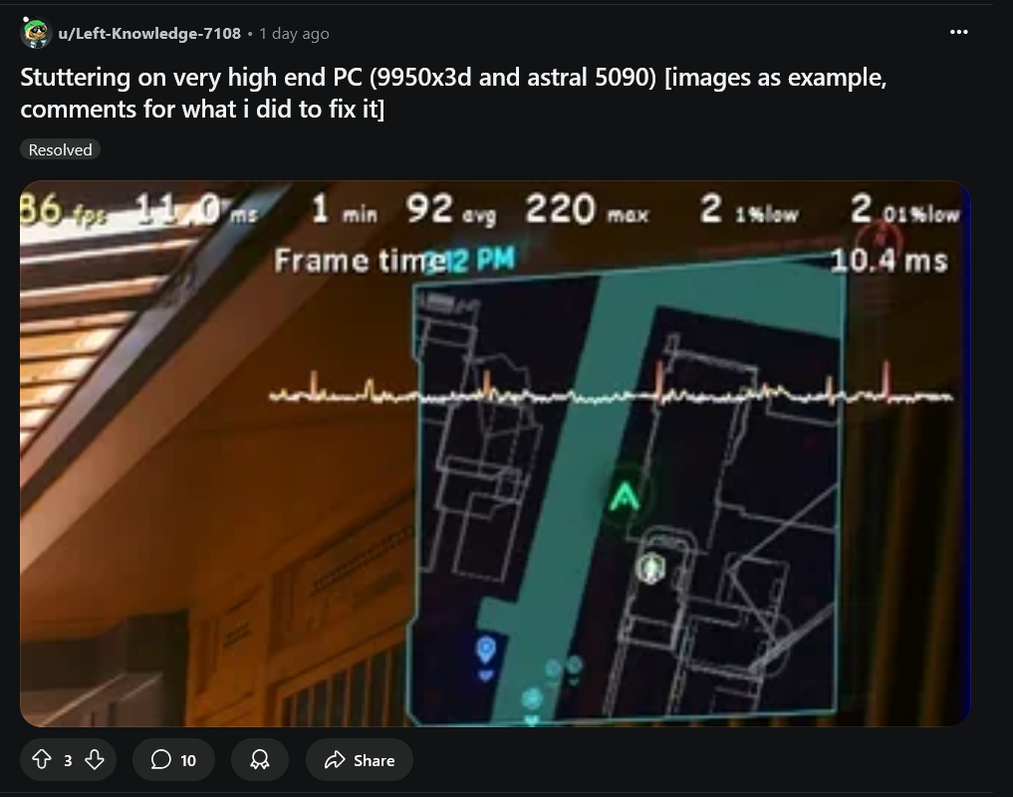Click the 92 avg fps readout

pyautogui.click(x=451, y=209)
